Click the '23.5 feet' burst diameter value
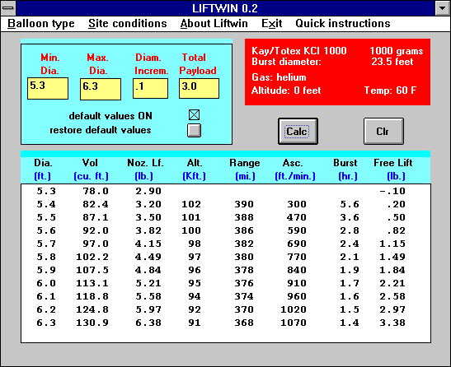Viewport: 451px width, 367px height. 392,62
